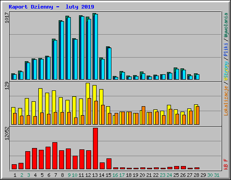Select the orange bar for day 20

143,115
